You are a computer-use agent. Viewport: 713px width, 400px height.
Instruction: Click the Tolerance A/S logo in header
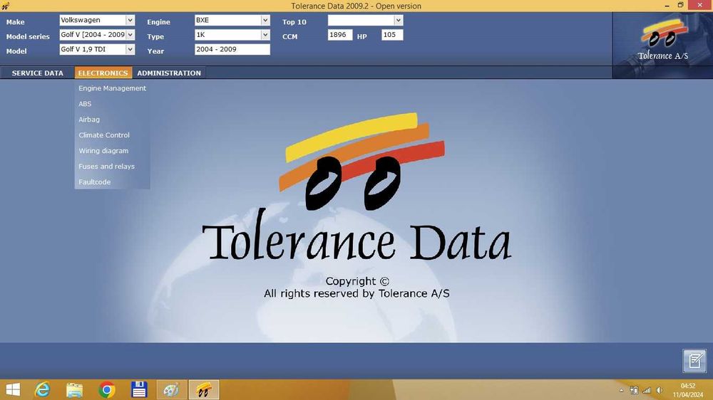click(x=662, y=40)
